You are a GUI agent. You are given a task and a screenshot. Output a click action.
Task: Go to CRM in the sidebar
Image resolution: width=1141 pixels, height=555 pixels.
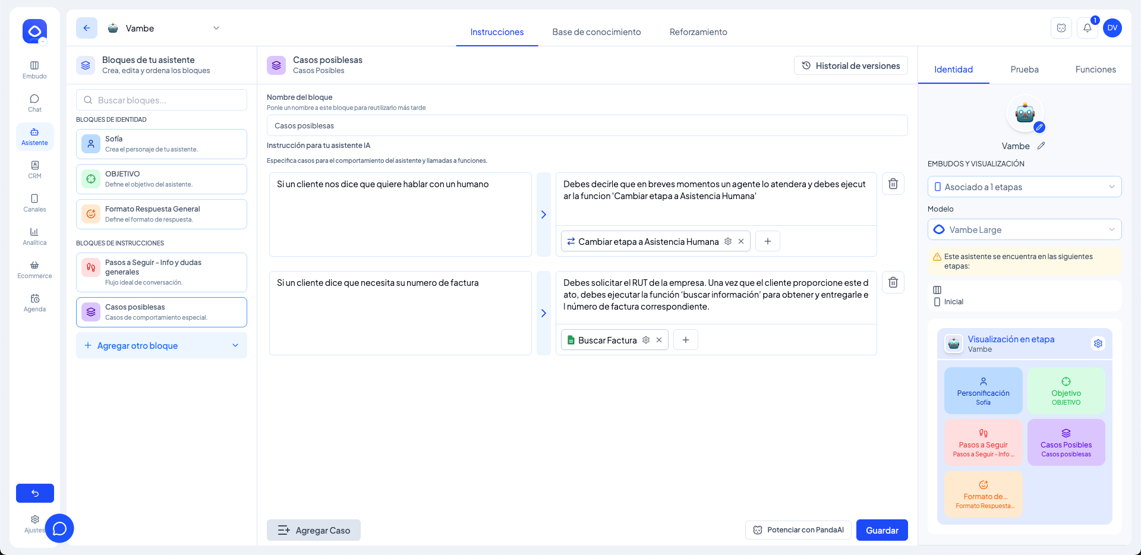coord(34,169)
